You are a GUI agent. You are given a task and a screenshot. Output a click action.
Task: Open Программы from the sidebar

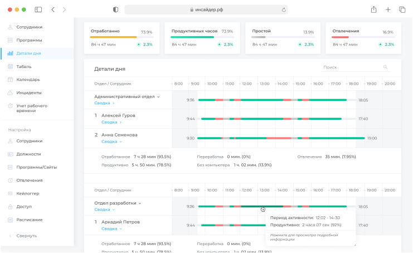tap(28, 40)
